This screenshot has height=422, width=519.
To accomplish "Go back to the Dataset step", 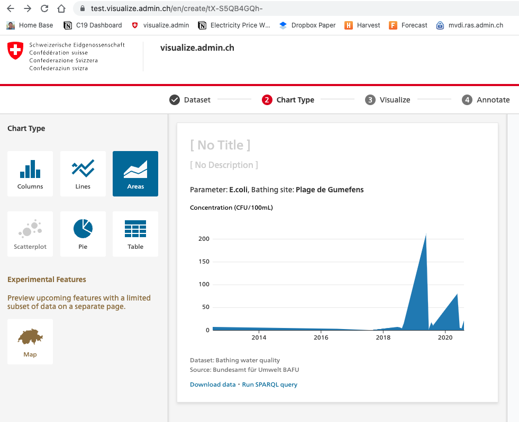I will [189, 99].
